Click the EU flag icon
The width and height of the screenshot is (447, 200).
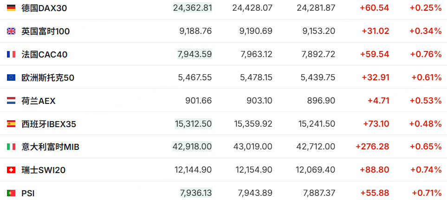(x=11, y=77)
